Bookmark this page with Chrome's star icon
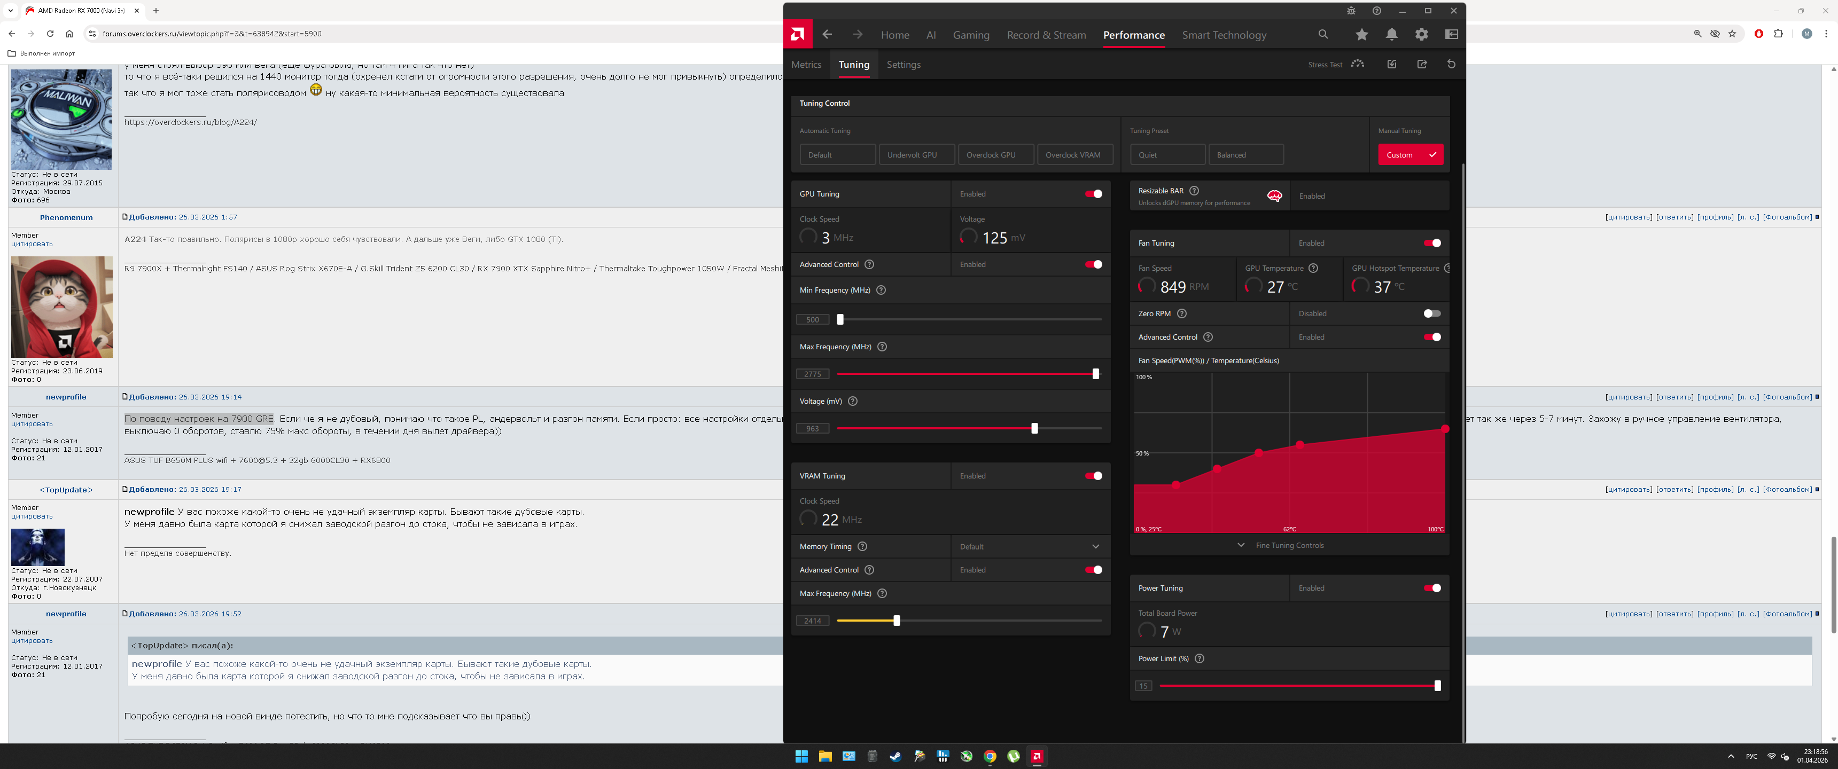The width and height of the screenshot is (1838, 769). 1732,34
